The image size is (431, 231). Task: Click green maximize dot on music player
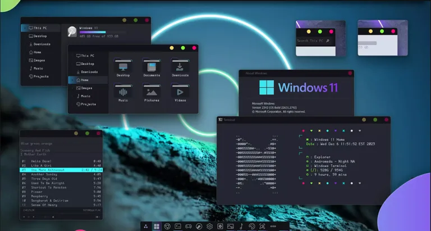[x=87, y=133]
